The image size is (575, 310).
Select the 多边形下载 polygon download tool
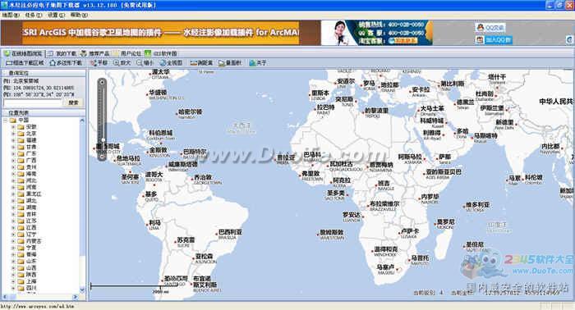tap(66, 63)
